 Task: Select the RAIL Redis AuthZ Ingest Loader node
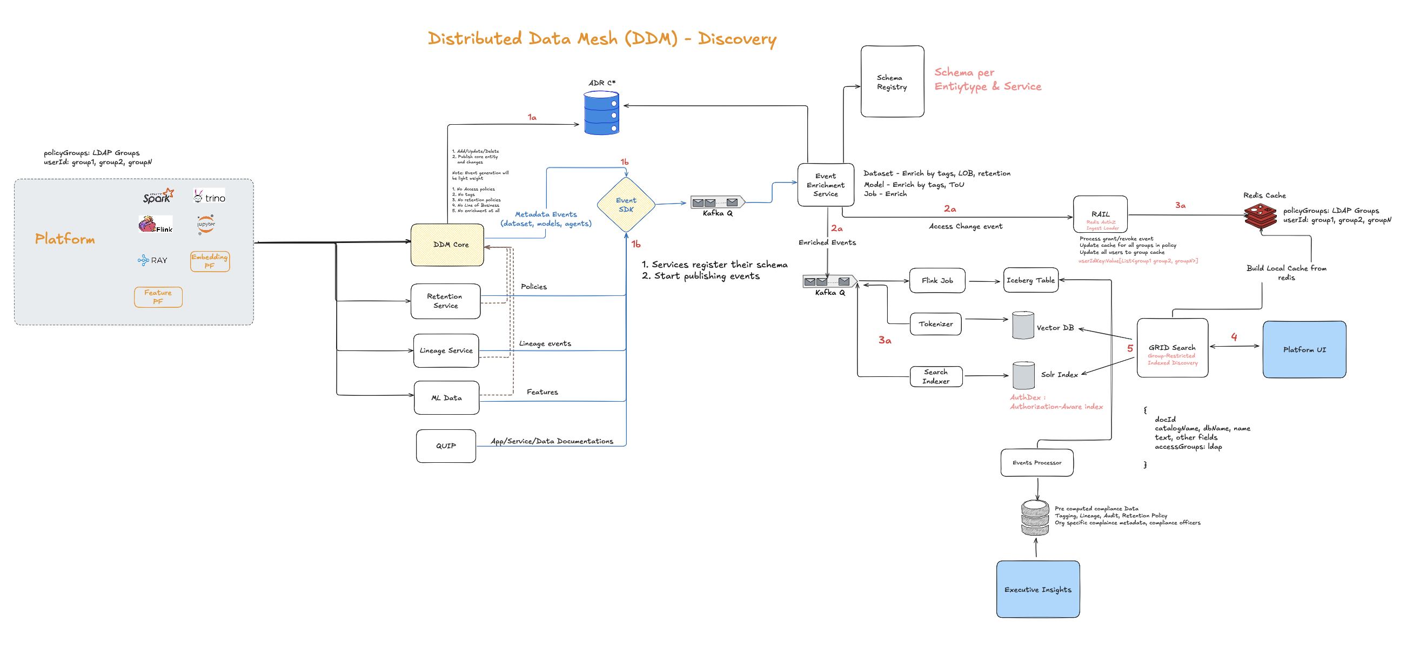[x=1100, y=215]
